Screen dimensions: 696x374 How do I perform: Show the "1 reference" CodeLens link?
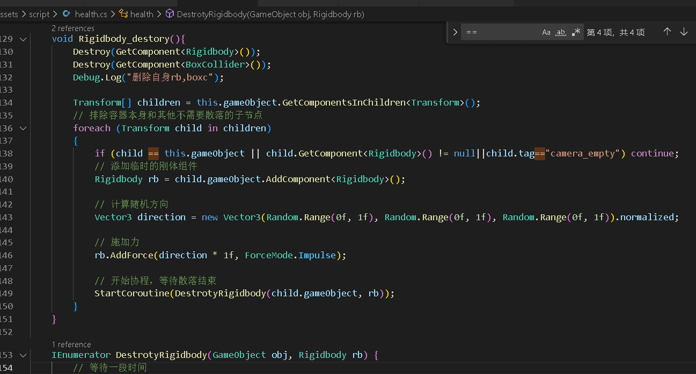point(71,345)
